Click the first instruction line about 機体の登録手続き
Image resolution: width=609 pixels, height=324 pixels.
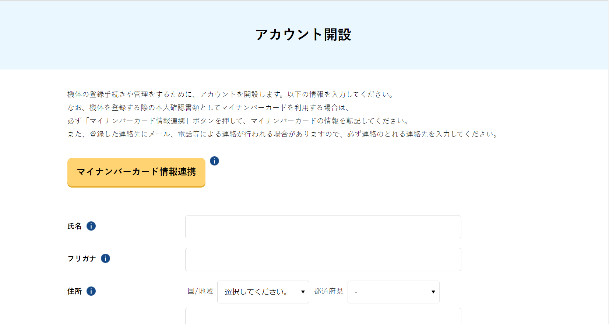230,95
